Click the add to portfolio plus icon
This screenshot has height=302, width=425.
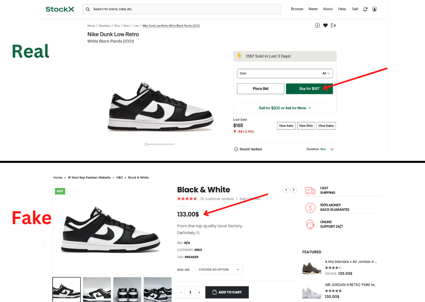coord(317,25)
